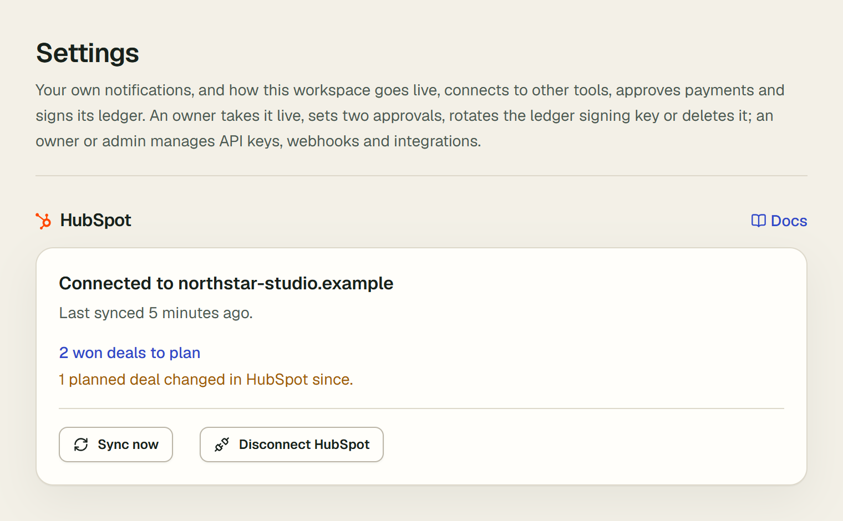Click the HubSpot section heading
Viewport: 843px width, 521px height.
(x=95, y=221)
